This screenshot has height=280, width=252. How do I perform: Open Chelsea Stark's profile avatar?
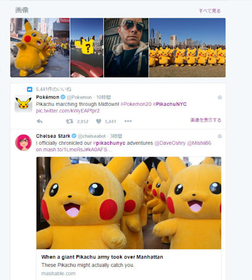click(x=24, y=142)
